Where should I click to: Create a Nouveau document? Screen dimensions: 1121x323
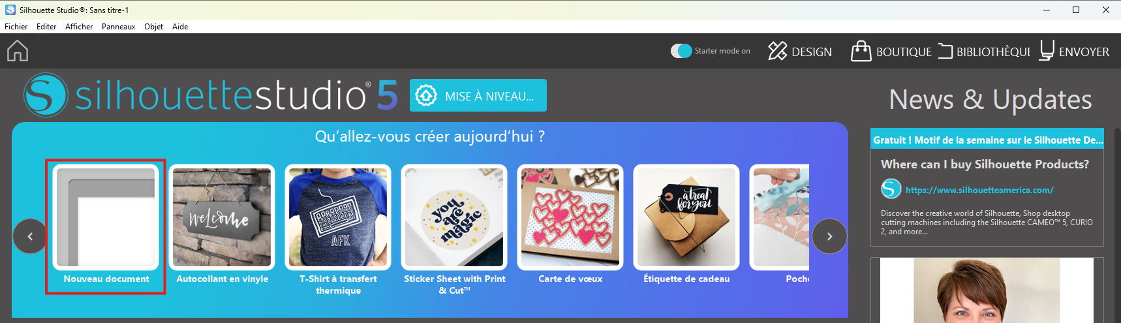click(x=106, y=225)
